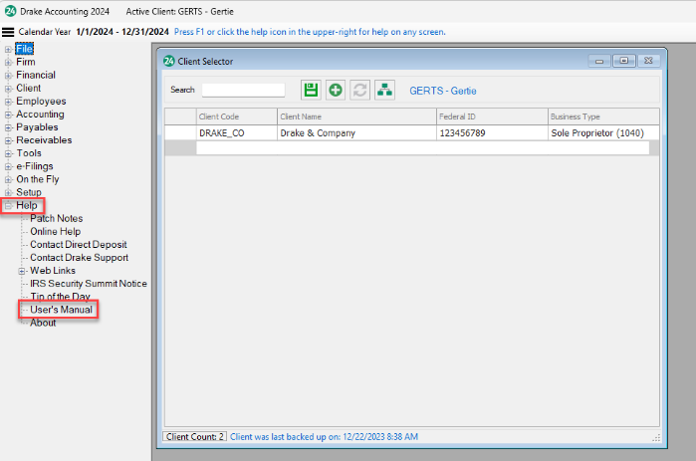Maximize the Client Selector window
The image size is (696, 461).
pos(624,61)
